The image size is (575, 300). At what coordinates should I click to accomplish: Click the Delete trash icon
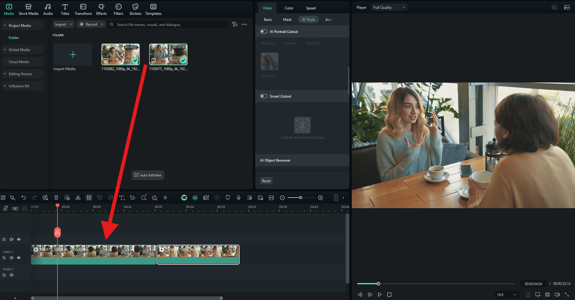point(56,198)
